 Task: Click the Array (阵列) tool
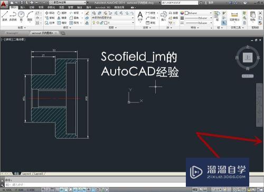pos(74,23)
